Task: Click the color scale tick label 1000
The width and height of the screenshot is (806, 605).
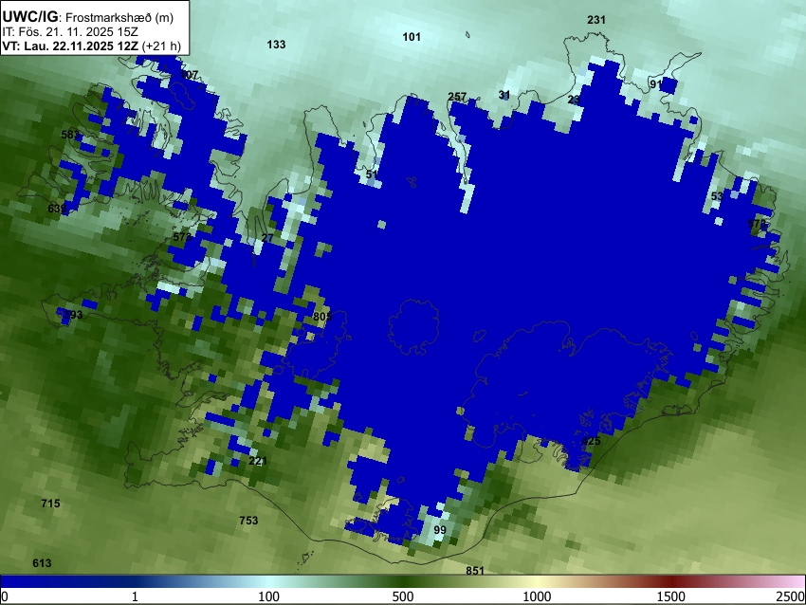Action: pos(537,596)
